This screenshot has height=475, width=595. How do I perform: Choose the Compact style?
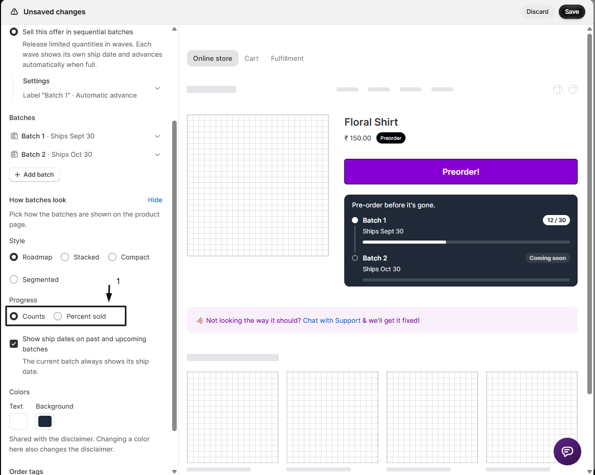click(x=112, y=257)
